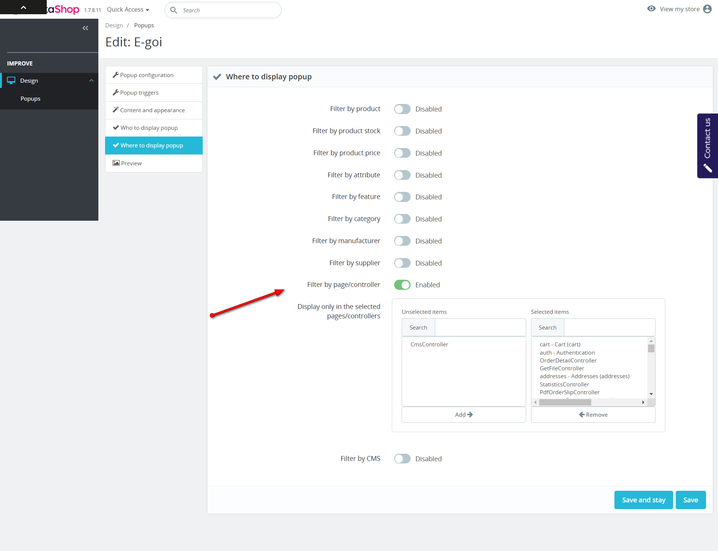Click the user profile avatar icon
The height and width of the screenshot is (551, 718).
click(x=707, y=9)
